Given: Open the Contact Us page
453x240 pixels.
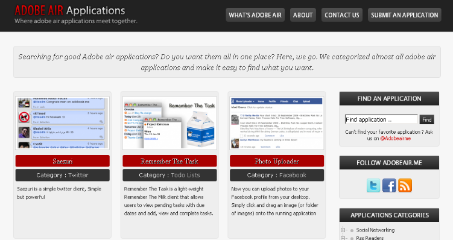Looking at the screenshot, I should click(x=342, y=15).
